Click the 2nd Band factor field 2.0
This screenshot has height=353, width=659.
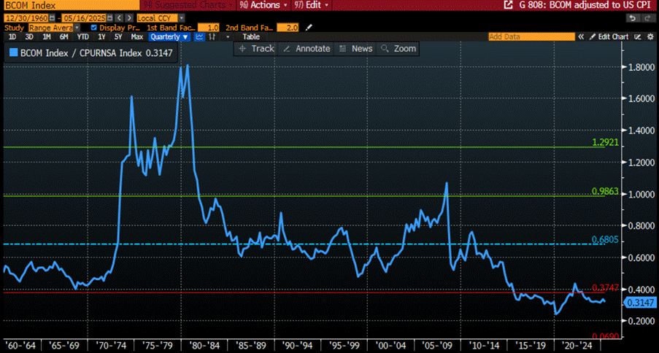pyautogui.click(x=288, y=27)
